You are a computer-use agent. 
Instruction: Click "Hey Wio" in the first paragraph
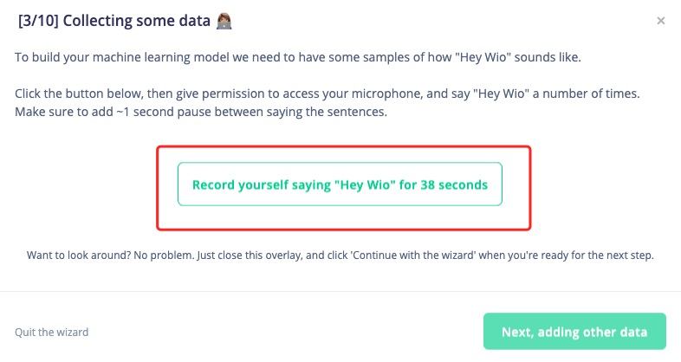coord(483,57)
